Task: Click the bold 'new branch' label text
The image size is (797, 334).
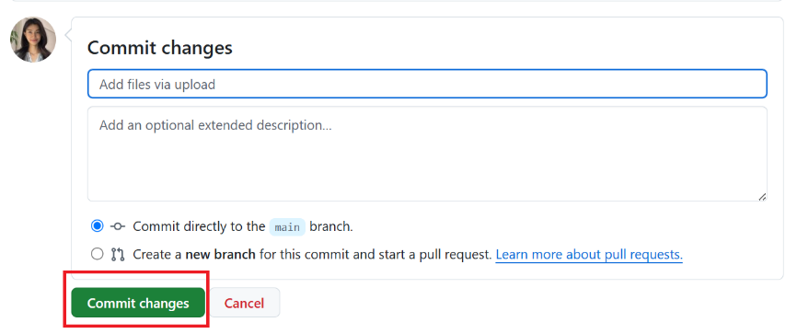Action: pos(220,254)
